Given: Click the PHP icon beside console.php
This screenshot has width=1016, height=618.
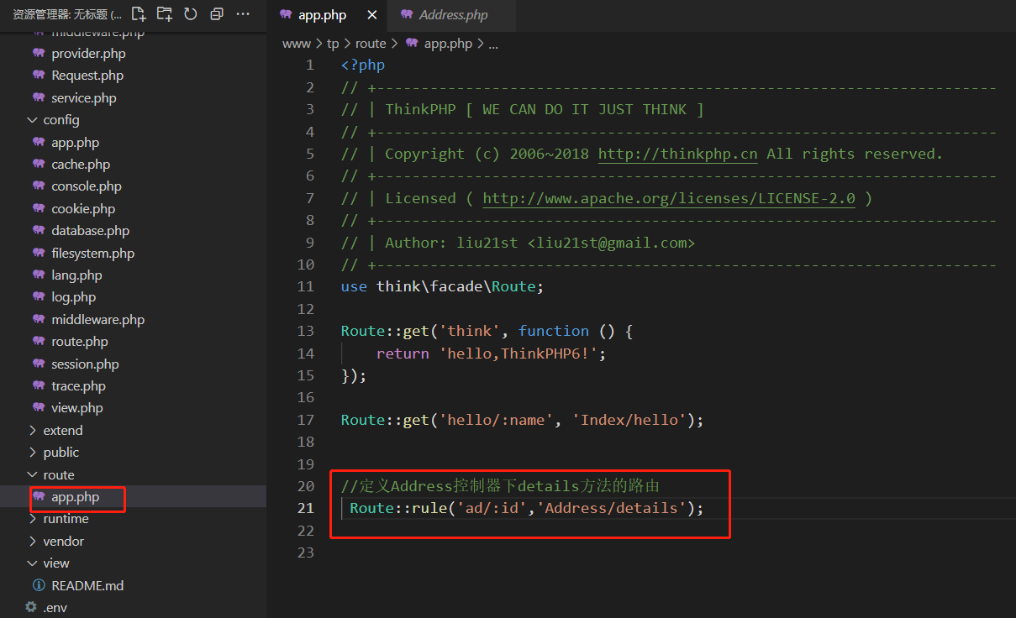Looking at the screenshot, I should [x=39, y=186].
